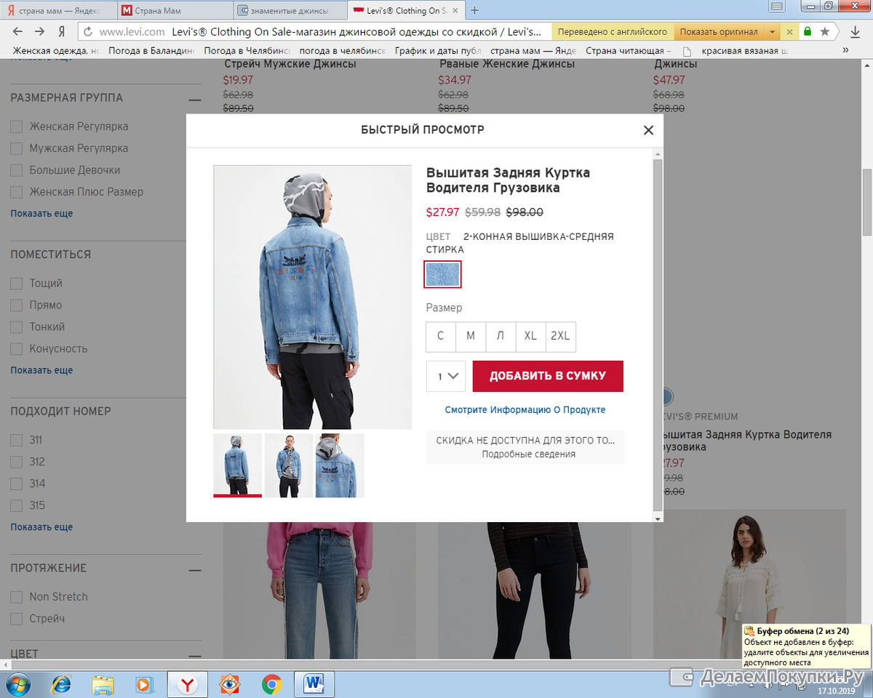Check the 'Тонкий' fit filter
This screenshot has height=698, width=873.
(16, 327)
